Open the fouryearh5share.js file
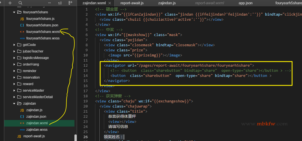This screenshot has width=302, height=141. 40,19
